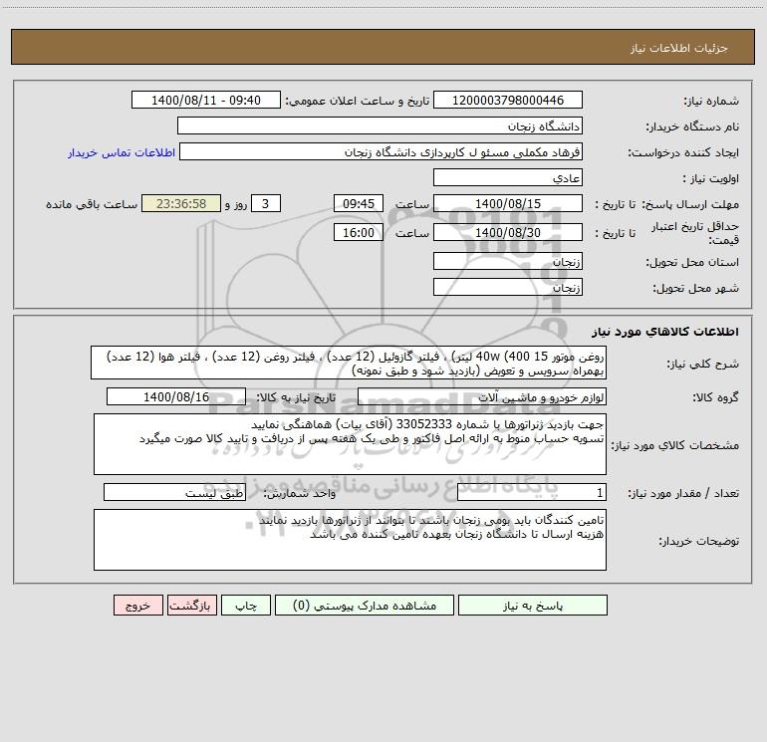The width and height of the screenshot is (767, 742).
Task: Click the label 'نام دستگاه خریدار:'
Action: (692, 127)
